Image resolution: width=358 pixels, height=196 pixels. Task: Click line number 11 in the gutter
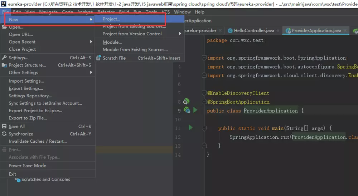tap(178, 128)
